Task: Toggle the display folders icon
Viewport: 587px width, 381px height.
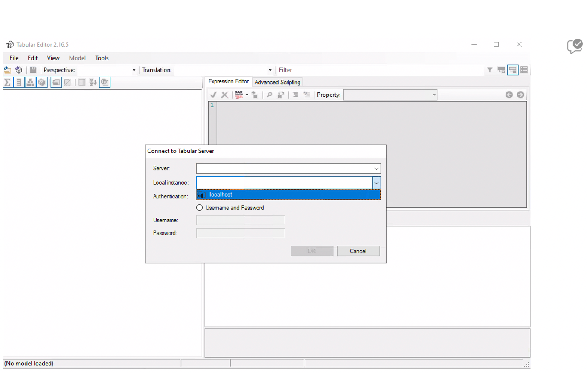Action: (56, 83)
